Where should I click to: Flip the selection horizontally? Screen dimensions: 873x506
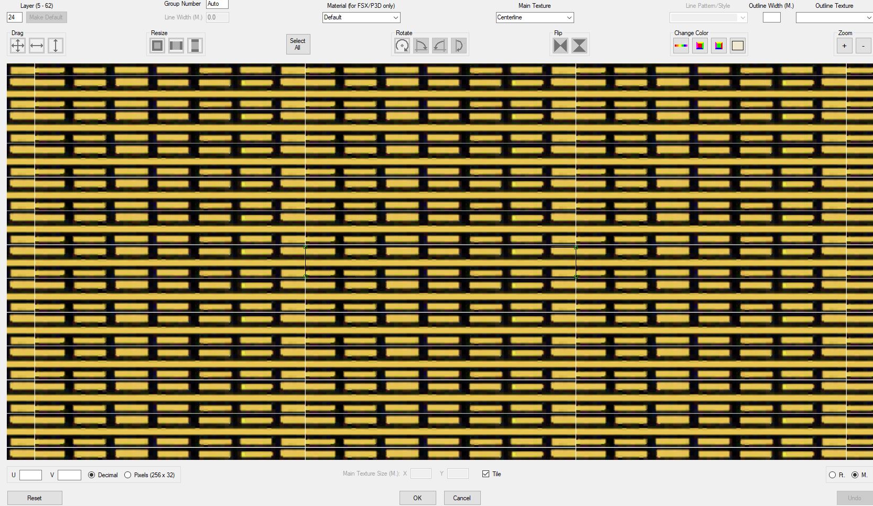[559, 46]
